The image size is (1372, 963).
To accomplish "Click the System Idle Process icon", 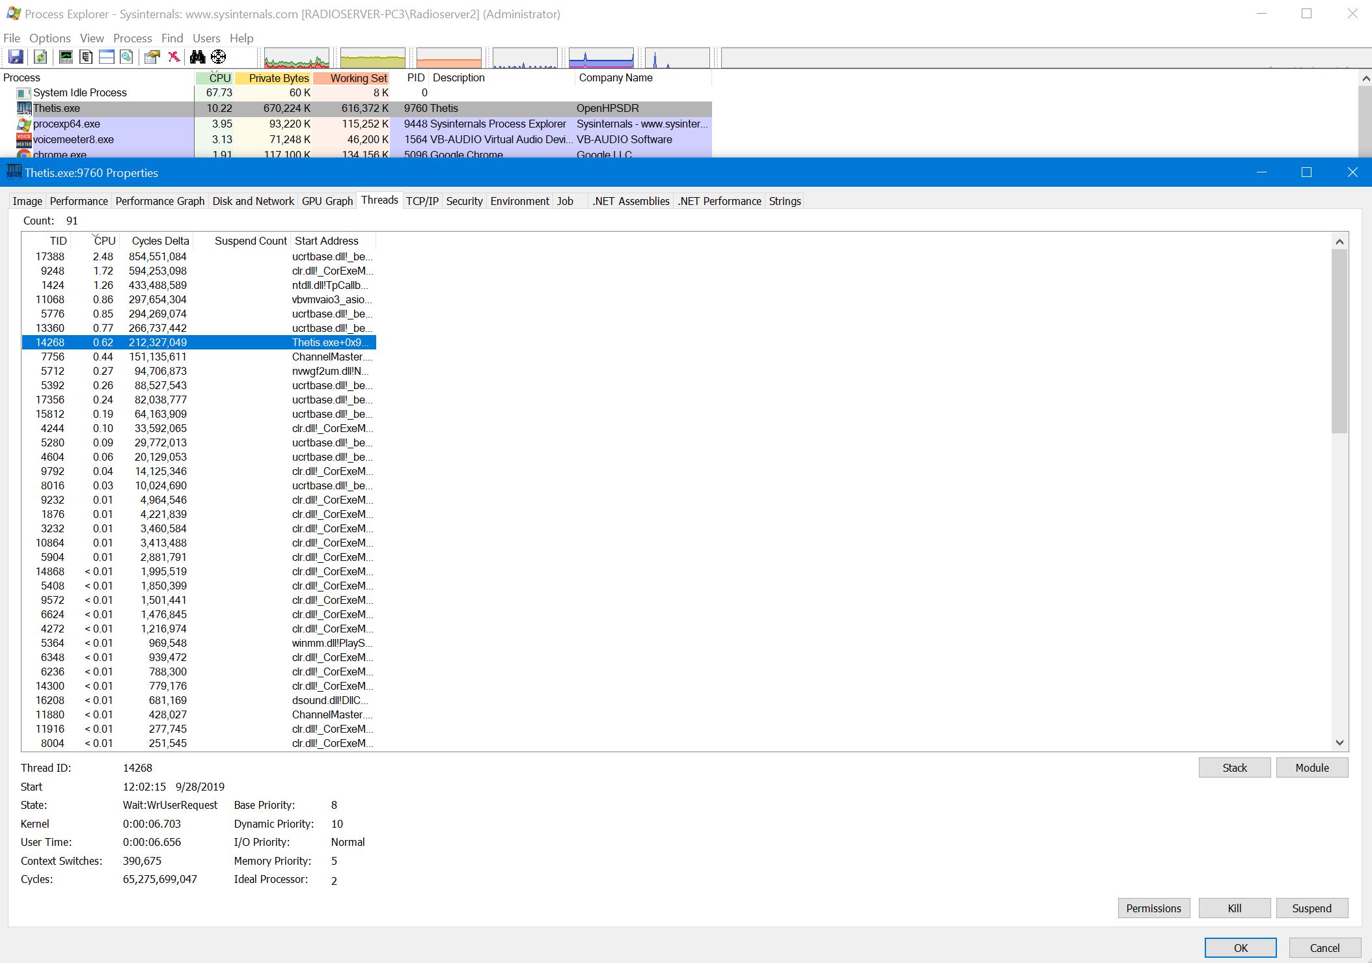I will click(24, 93).
